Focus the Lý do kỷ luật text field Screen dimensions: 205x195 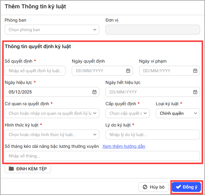(x=152, y=135)
